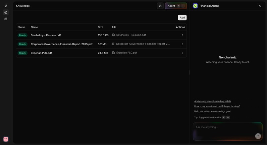Click the file icon beside Corporate-Governance file link
267x145 pixels.
pyautogui.click(x=113, y=44)
